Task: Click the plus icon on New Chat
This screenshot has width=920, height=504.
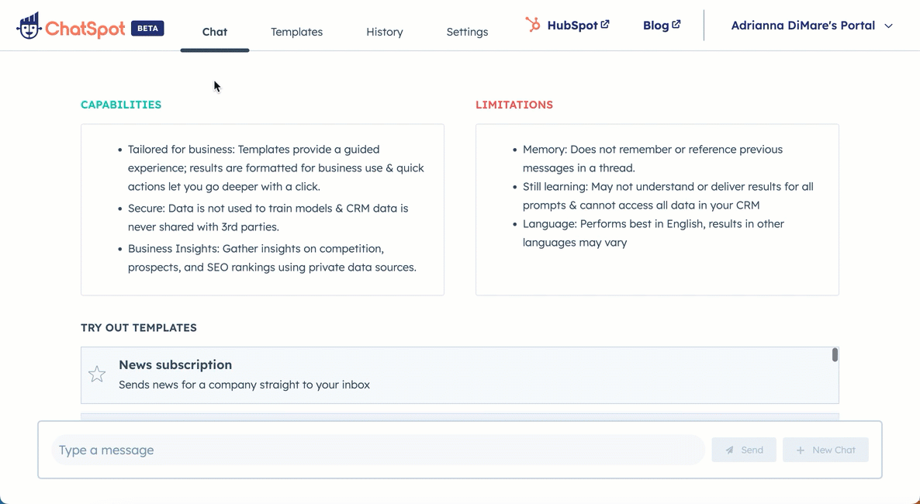Action: [801, 450]
